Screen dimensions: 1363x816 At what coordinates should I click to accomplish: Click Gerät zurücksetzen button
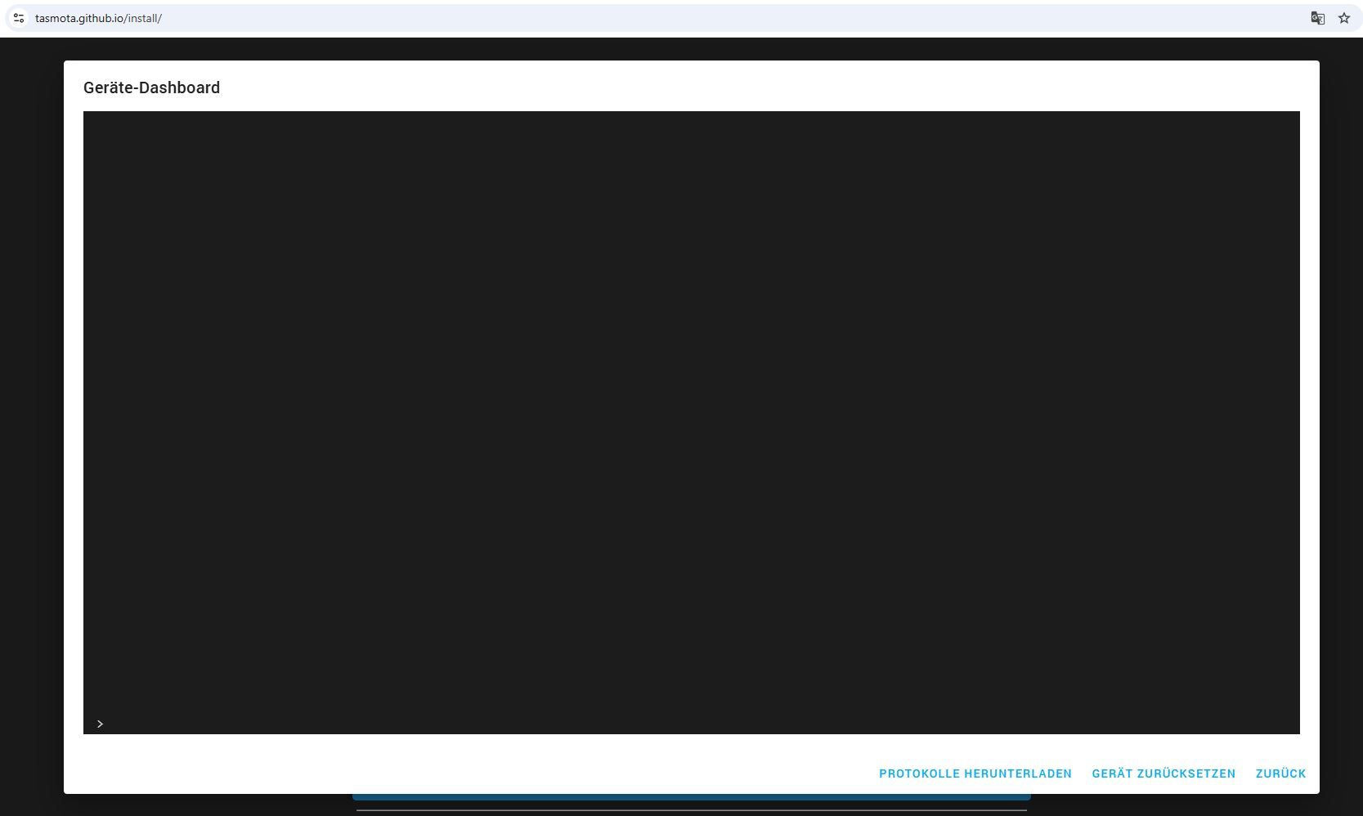coord(1163,773)
